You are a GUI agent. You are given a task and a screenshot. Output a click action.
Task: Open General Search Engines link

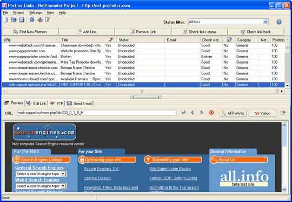point(39,168)
